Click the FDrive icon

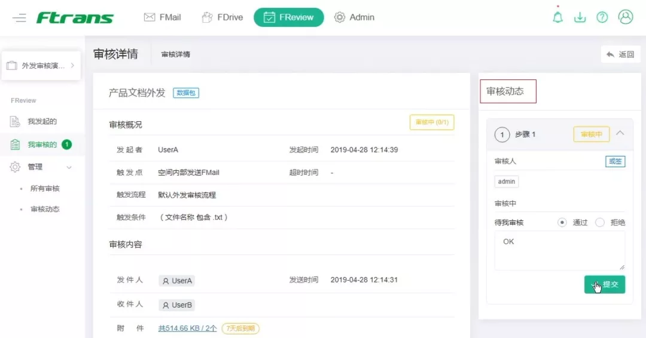[207, 17]
